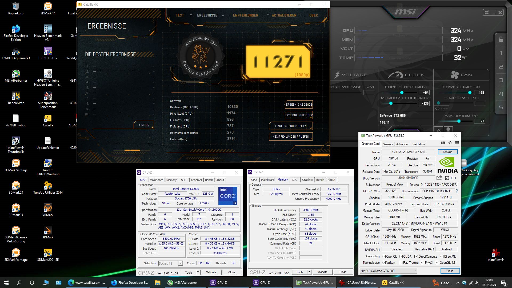Open the Socket #1 selection dropdown
The width and height of the screenshot is (512, 288).
point(170,263)
